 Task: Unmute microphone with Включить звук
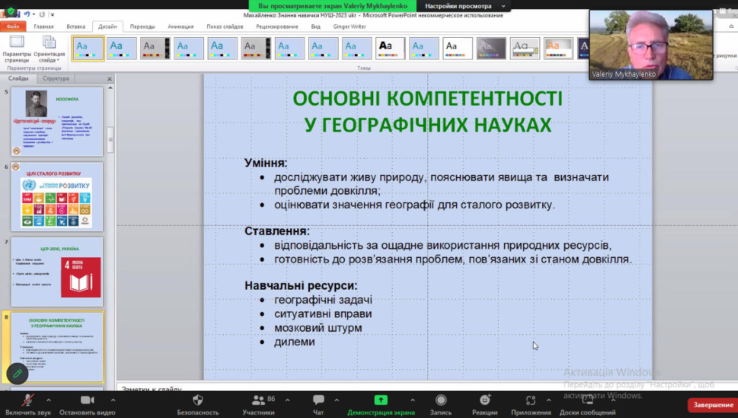(x=28, y=405)
